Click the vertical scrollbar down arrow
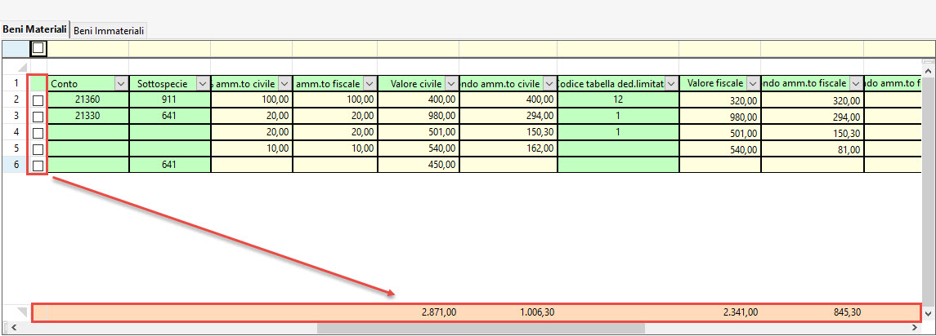The image size is (936, 336). 929,313
